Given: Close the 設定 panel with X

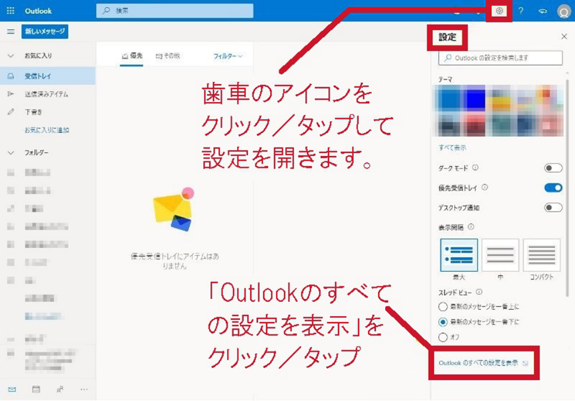Looking at the screenshot, I should click(x=564, y=37).
